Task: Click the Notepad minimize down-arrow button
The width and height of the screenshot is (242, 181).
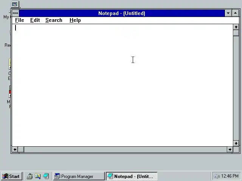Action: coord(228,13)
